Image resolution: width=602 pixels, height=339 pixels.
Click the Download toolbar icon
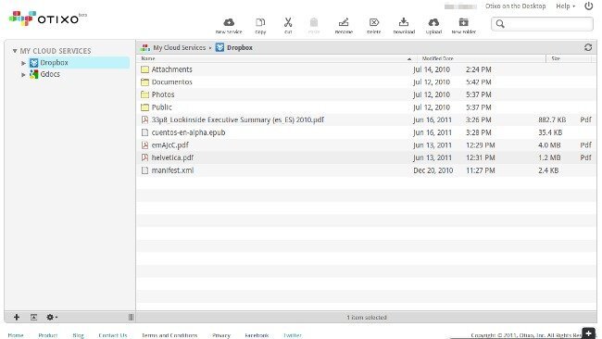[404, 22]
